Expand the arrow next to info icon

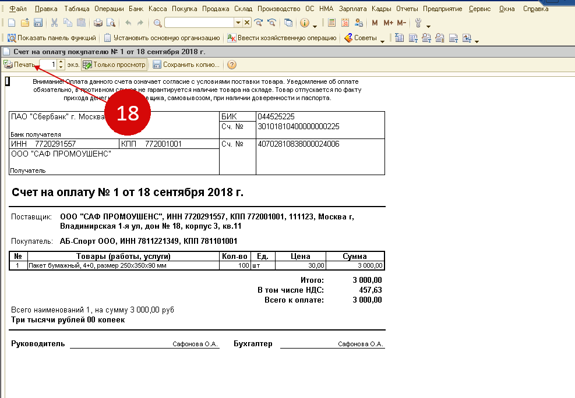coord(315,26)
